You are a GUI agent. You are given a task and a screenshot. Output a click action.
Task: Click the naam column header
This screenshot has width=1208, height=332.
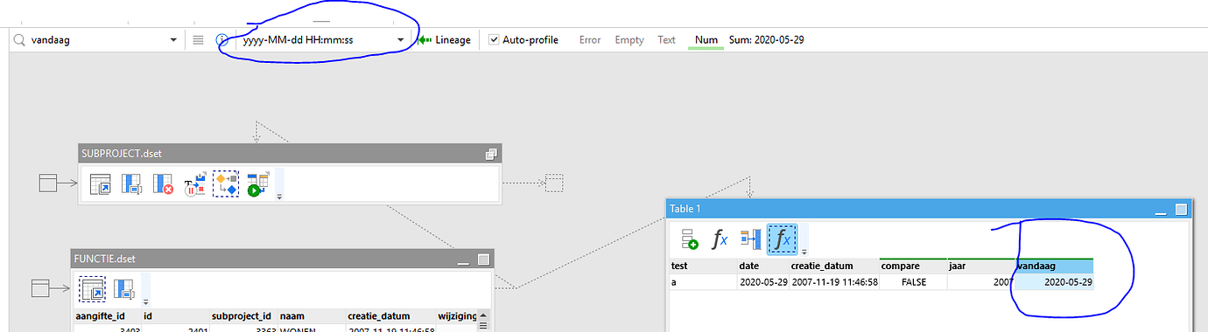[311, 316]
